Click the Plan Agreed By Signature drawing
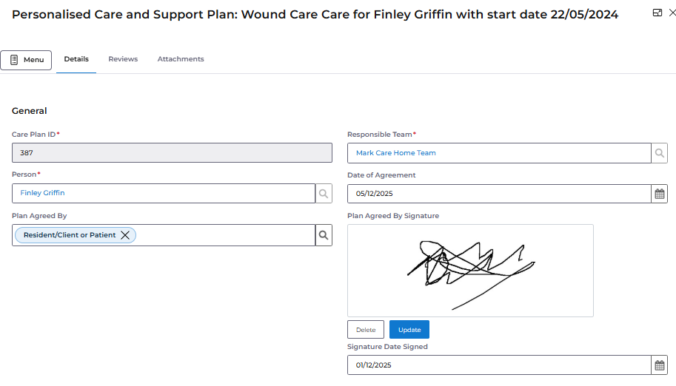The height and width of the screenshot is (386, 676). click(x=470, y=271)
